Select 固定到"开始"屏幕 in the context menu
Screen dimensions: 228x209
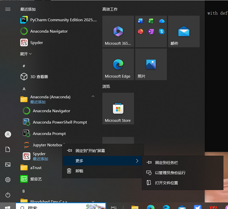[x=103, y=151]
